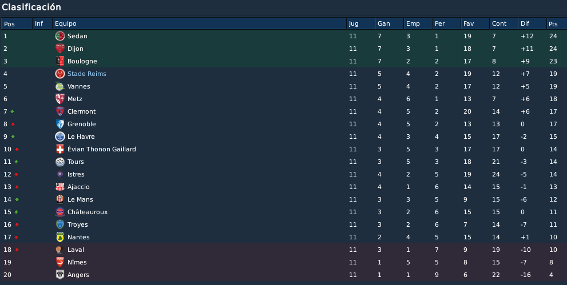Sort by the Dif column header

coord(532,24)
